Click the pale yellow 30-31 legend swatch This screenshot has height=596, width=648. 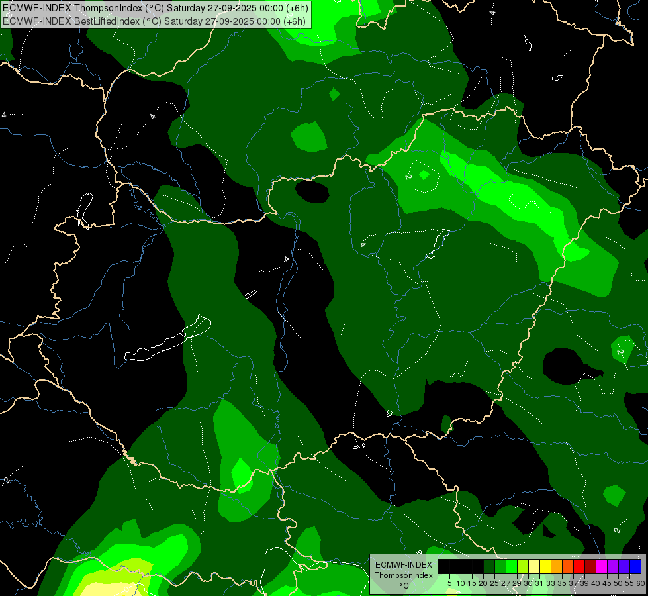click(x=534, y=566)
